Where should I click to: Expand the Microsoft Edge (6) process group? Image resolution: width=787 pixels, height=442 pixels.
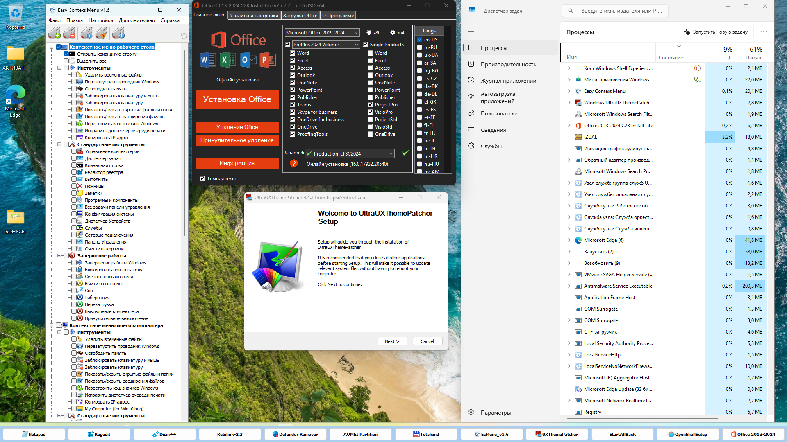(569, 240)
